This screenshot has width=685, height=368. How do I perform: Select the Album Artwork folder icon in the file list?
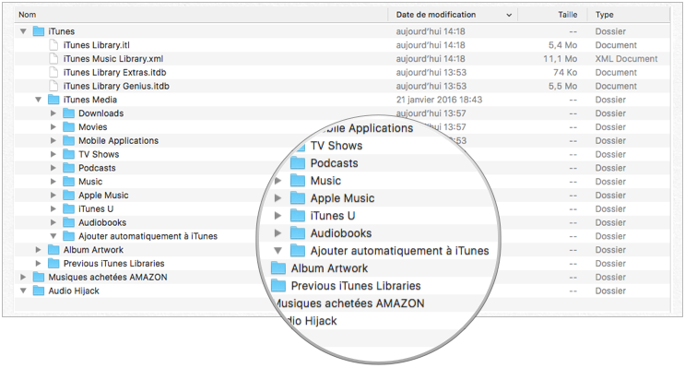(x=53, y=250)
